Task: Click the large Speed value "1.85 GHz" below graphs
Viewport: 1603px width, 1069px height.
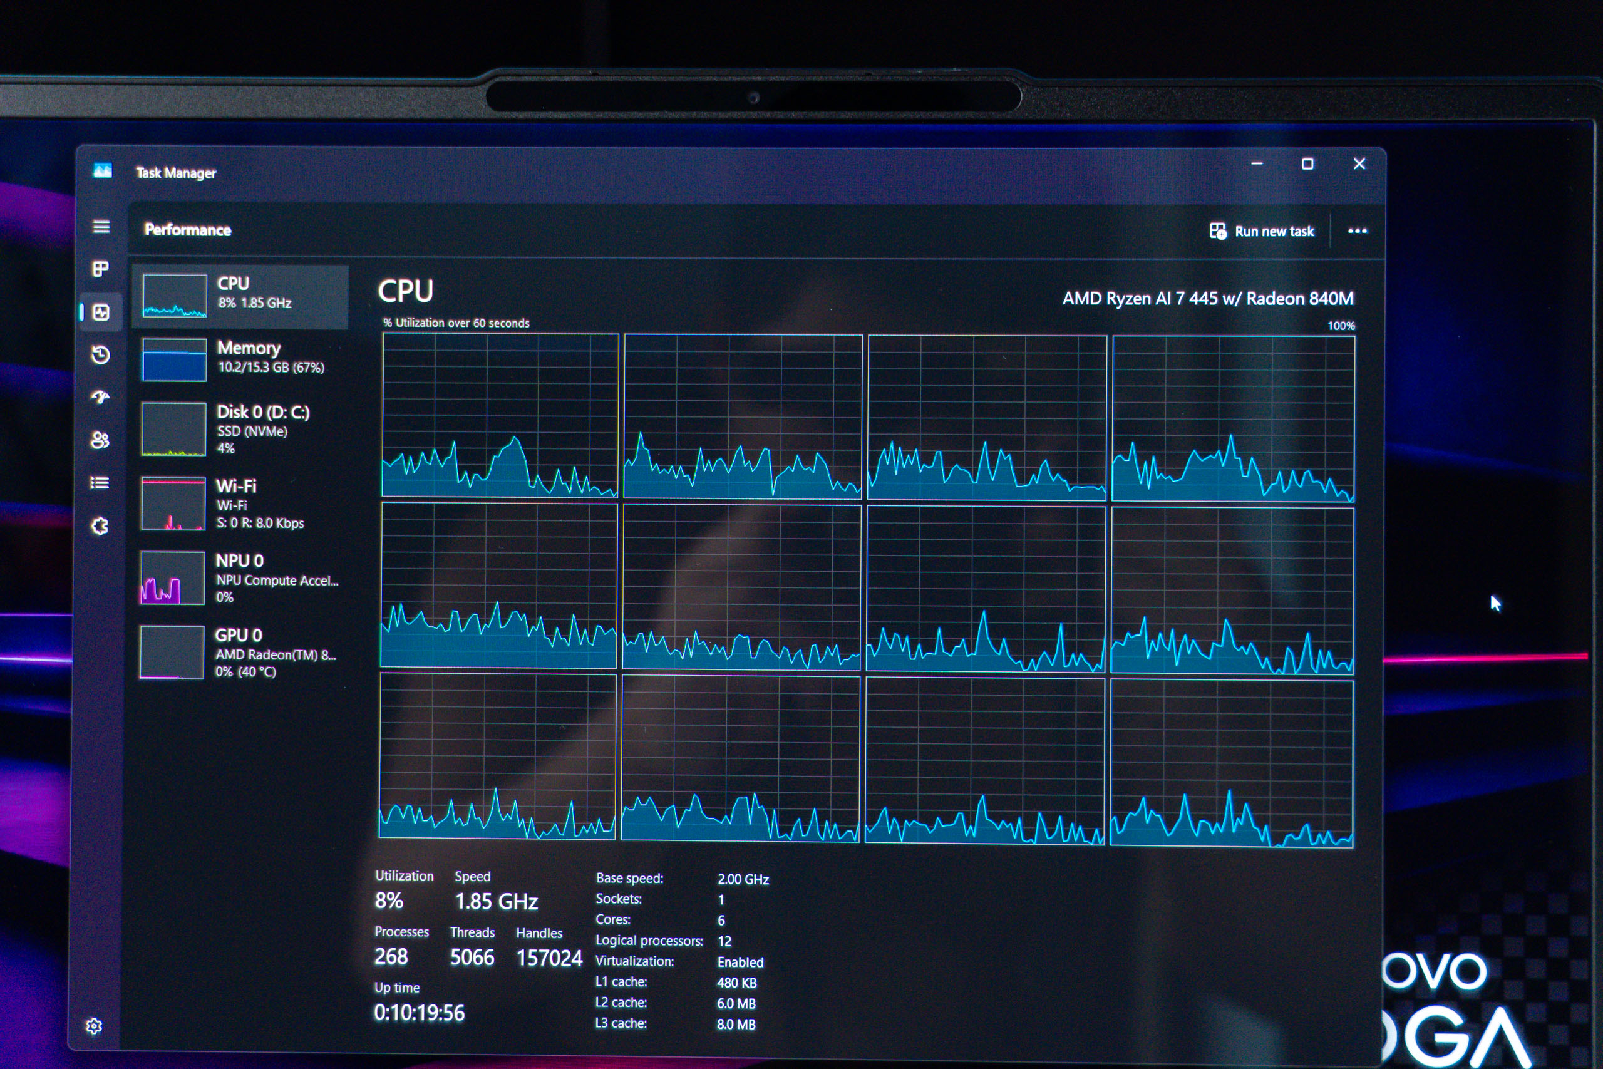Action: click(496, 901)
